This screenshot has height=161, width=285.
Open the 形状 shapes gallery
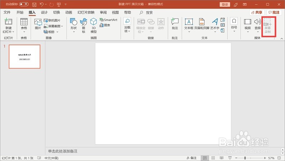tap(74, 25)
